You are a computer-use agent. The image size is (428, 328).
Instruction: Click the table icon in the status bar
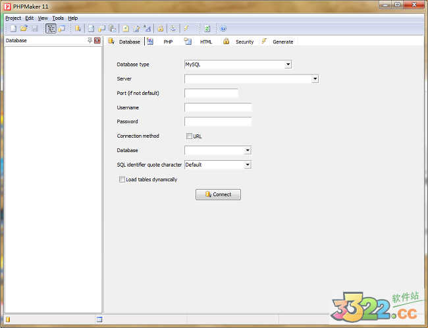[99, 319]
